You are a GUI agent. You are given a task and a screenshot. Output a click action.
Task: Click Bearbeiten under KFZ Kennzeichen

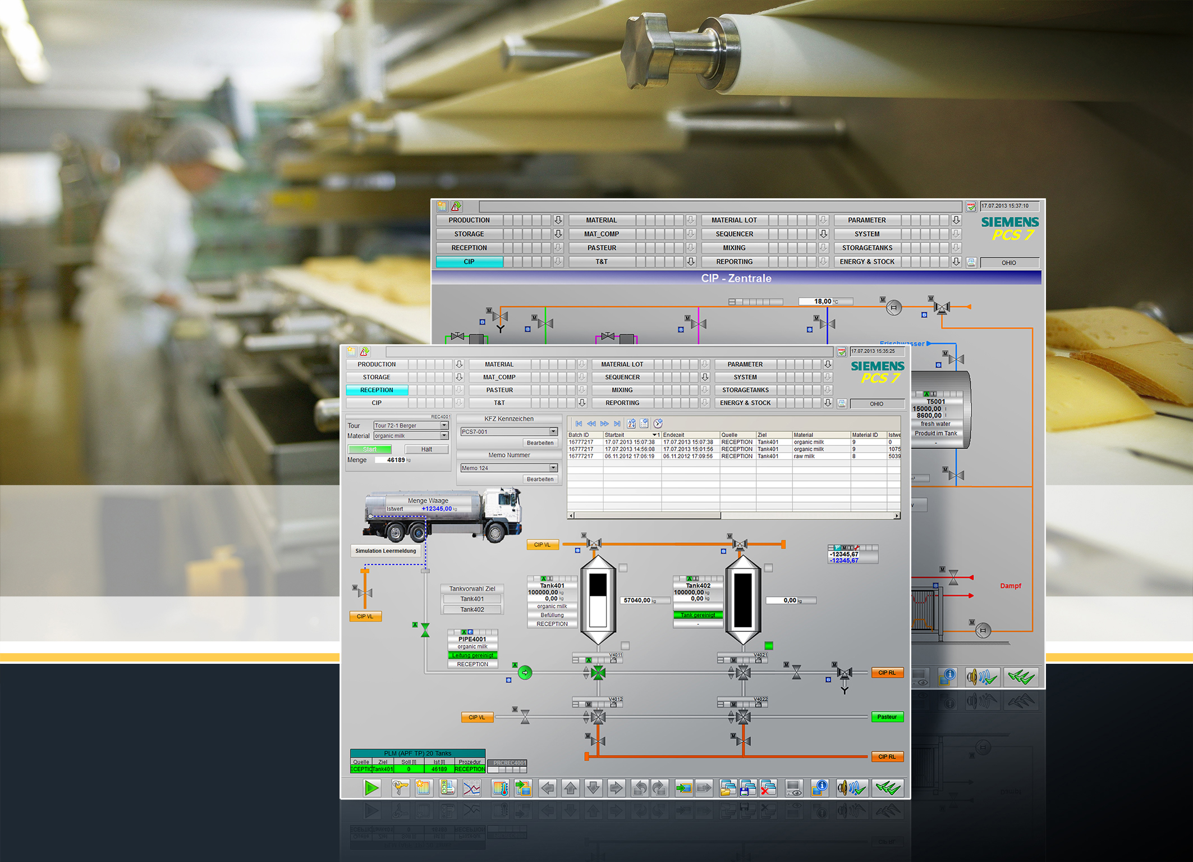[539, 443]
